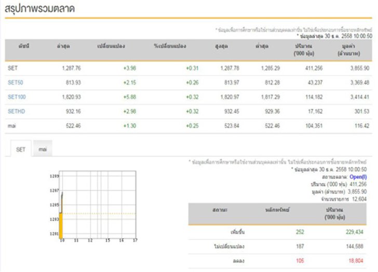
Task: Click mai percent change +0.25
Action: (x=192, y=126)
